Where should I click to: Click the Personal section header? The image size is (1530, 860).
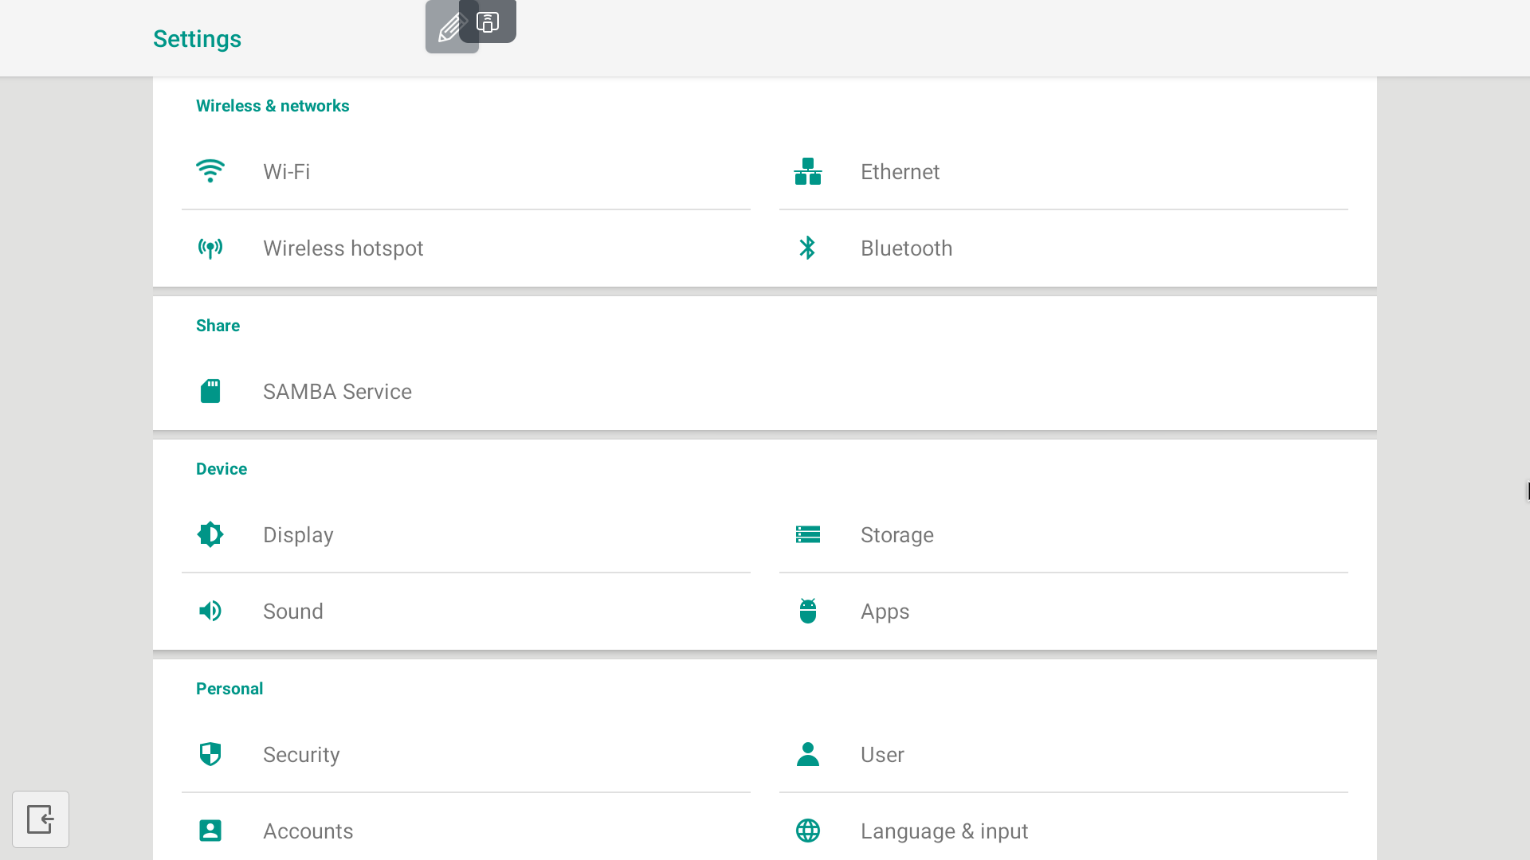point(229,689)
